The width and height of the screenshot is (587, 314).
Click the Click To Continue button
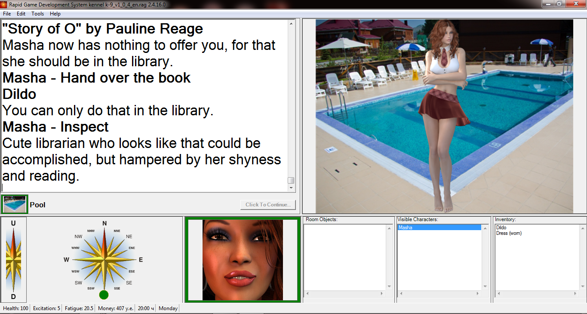(268, 205)
